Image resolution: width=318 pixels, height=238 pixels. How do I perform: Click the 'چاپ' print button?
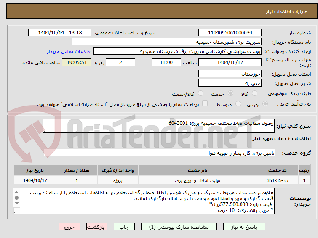click(124, 227)
